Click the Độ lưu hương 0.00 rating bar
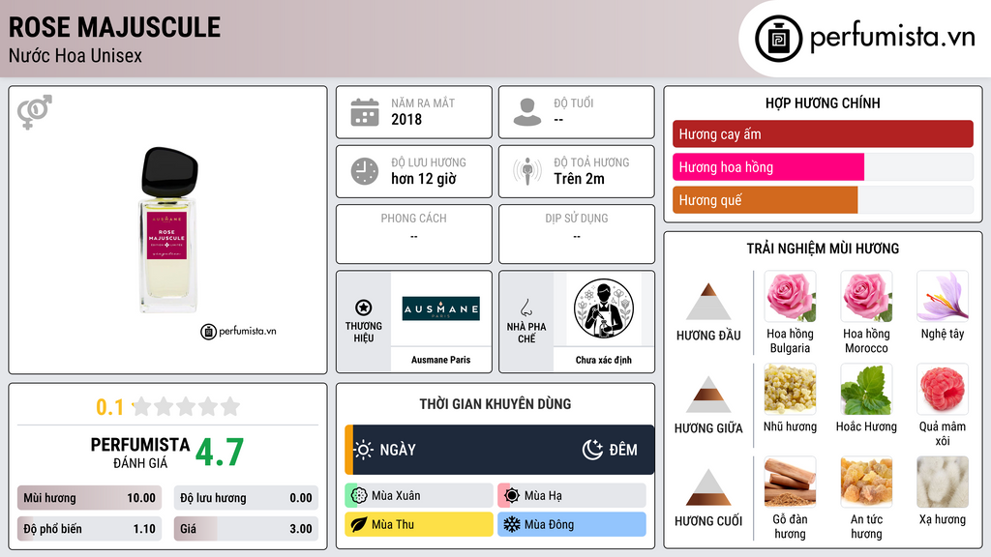Image resolution: width=991 pixels, height=557 pixels. point(246,498)
